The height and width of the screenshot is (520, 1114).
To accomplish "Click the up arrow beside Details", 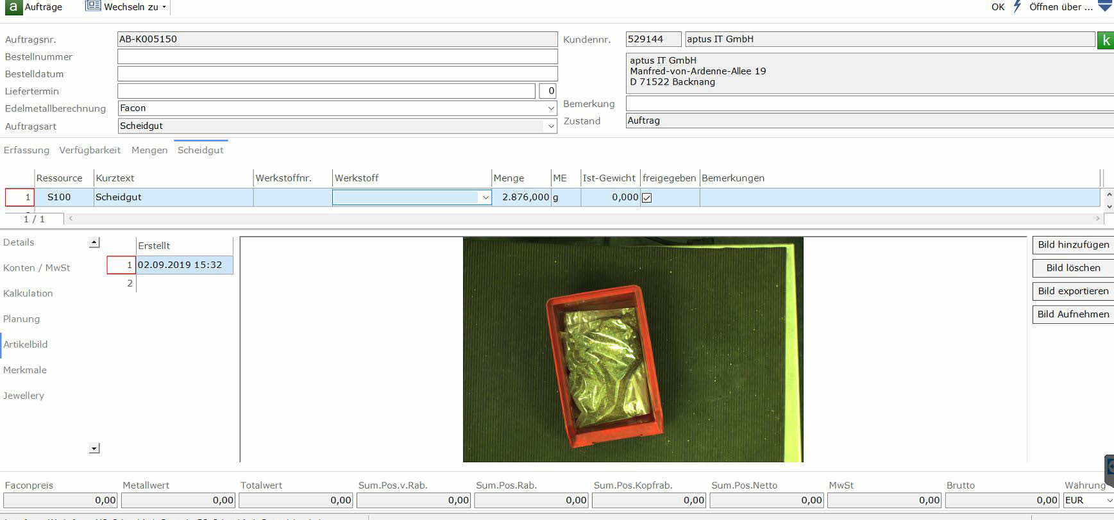I will tap(94, 242).
